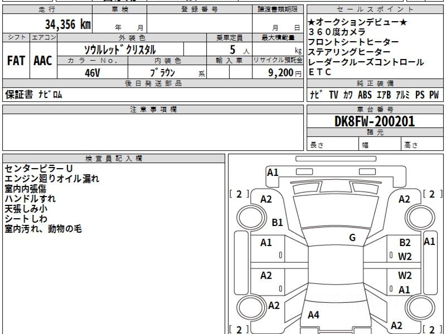This screenshot has height=334, width=446.
Task: Click seating capacity 5 人
Action: pos(239,49)
